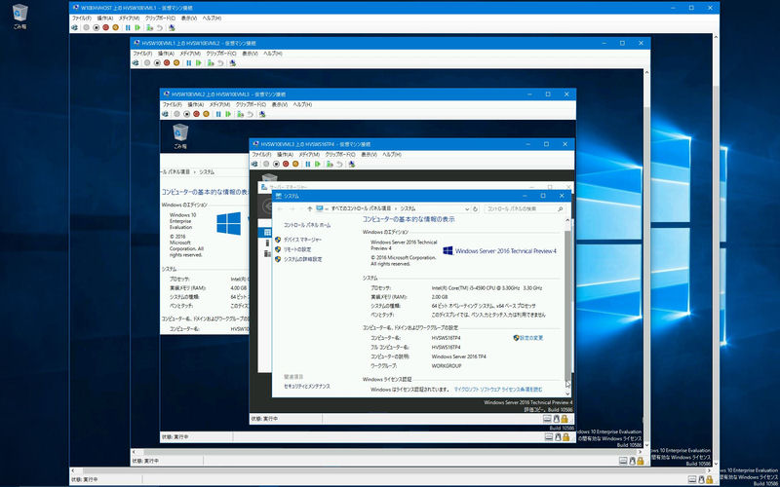Click Revert icon in HVSW10EVML1 上の HVSW10EVML2 window
Screen dimensions: 780x487
pos(220,63)
